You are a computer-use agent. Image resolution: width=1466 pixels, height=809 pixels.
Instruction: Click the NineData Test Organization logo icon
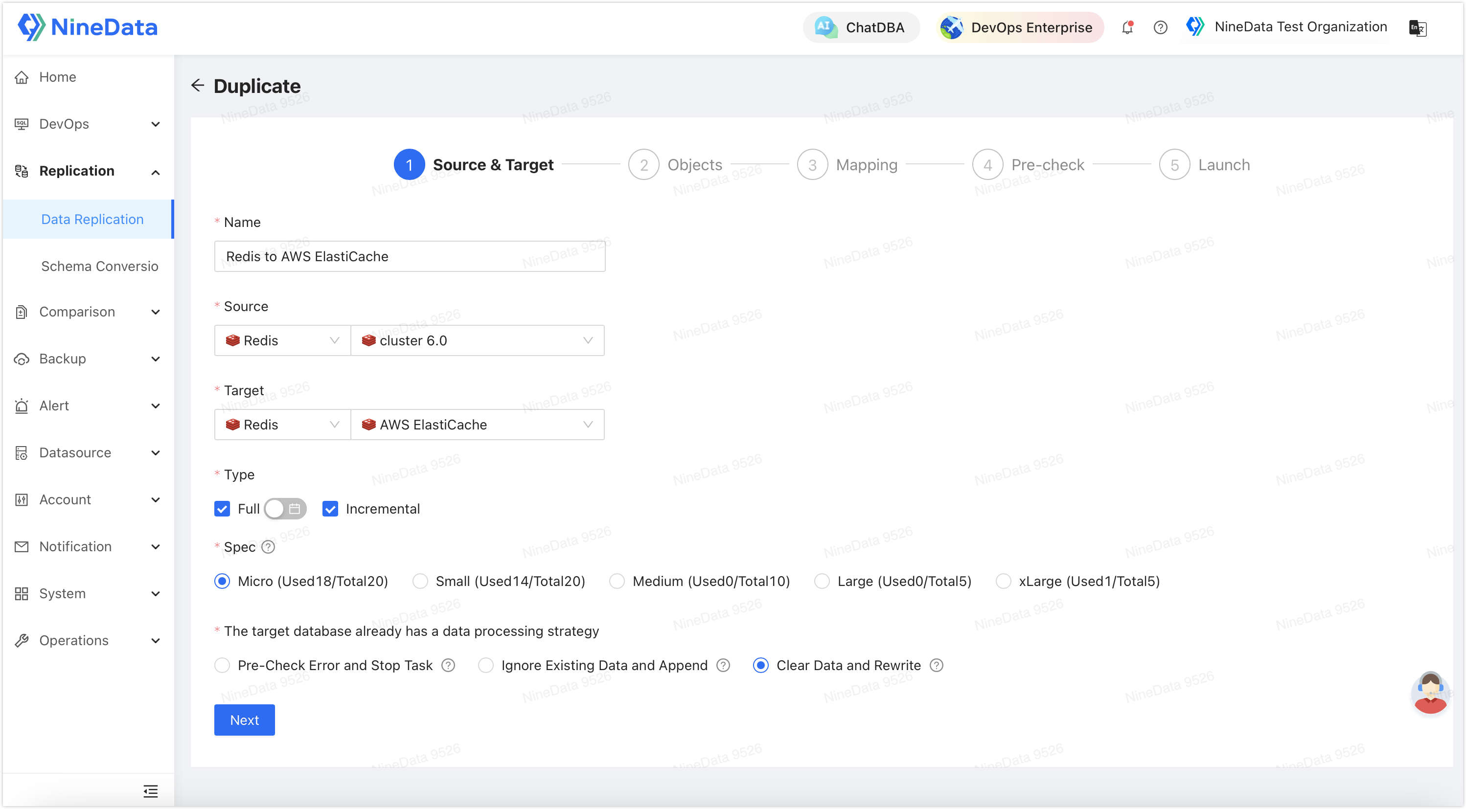[1195, 26]
